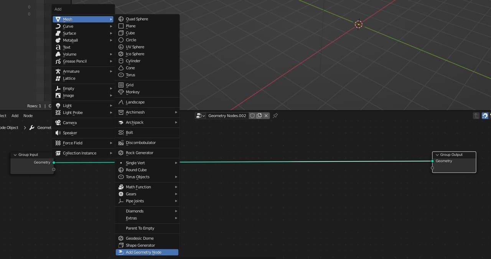The image size is (491, 259).
Task: Unlink the Geometry Nodes.002 node group
Action: 266,116
